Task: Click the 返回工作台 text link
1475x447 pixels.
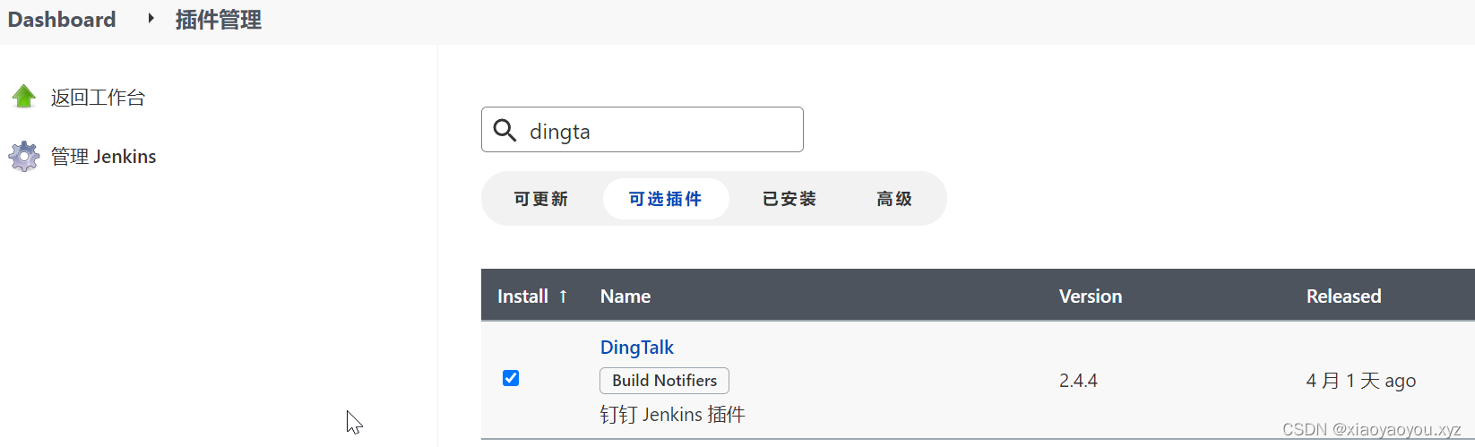Action: (98, 98)
